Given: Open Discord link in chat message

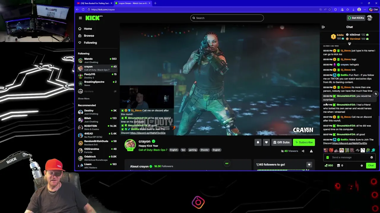Looking at the screenshot, I should [349, 143].
